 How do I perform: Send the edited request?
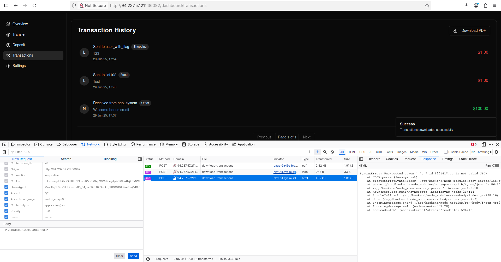pyautogui.click(x=133, y=256)
